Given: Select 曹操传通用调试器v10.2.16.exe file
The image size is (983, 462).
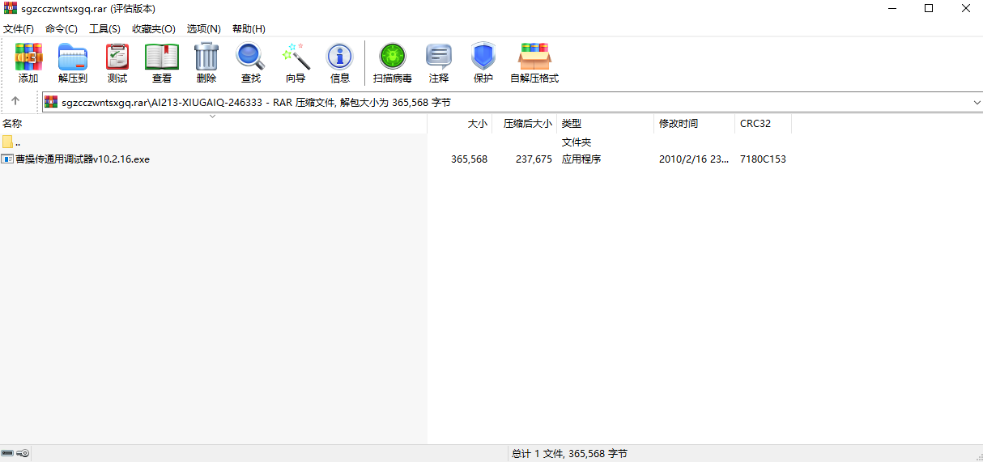Looking at the screenshot, I should click(82, 159).
